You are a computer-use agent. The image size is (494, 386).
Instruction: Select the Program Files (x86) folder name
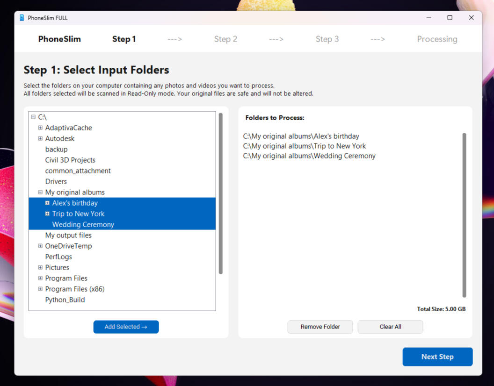pos(75,289)
